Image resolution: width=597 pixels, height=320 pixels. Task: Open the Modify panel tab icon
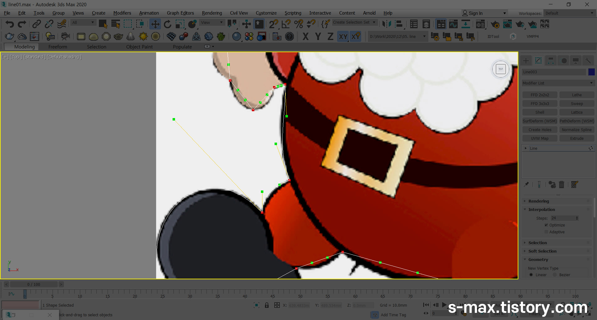[x=539, y=61]
